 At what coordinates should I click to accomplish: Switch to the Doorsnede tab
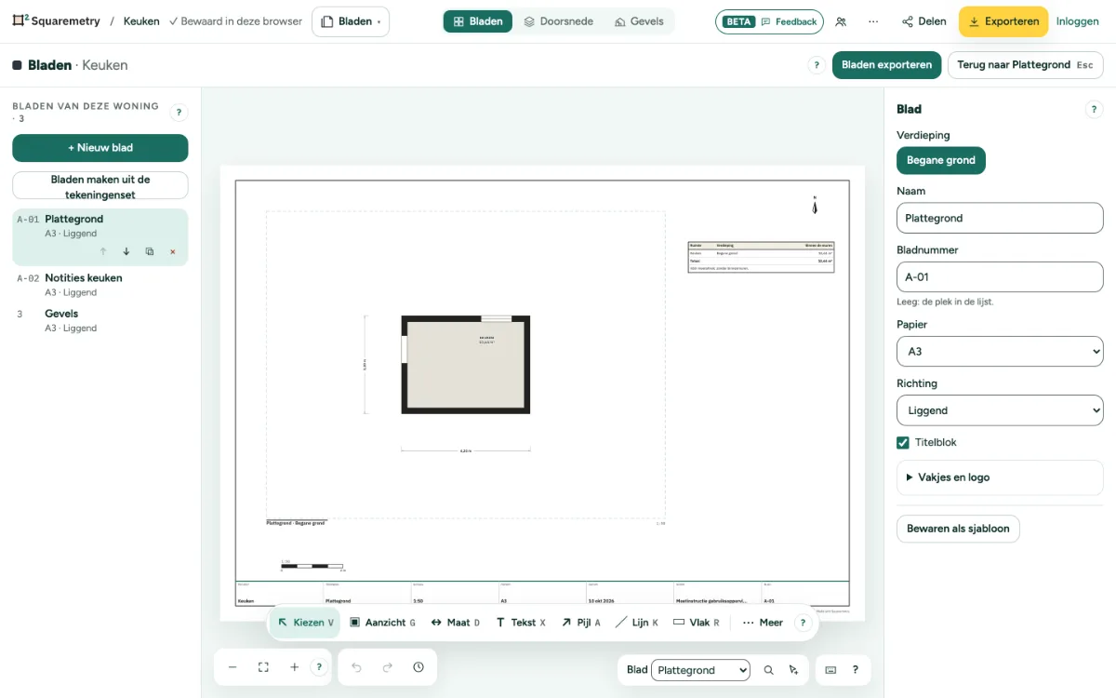click(558, 21)
